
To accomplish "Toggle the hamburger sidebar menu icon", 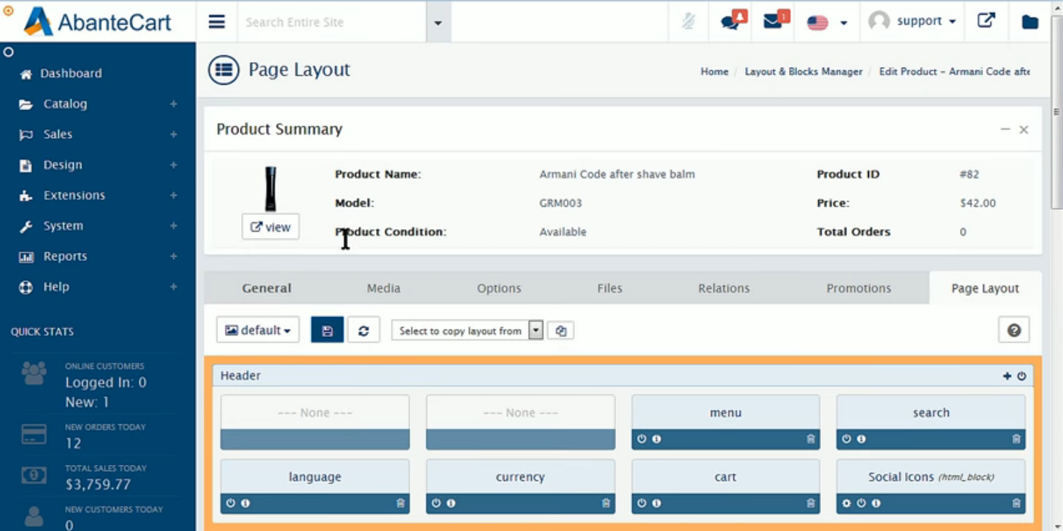I will tap(217, 22).
